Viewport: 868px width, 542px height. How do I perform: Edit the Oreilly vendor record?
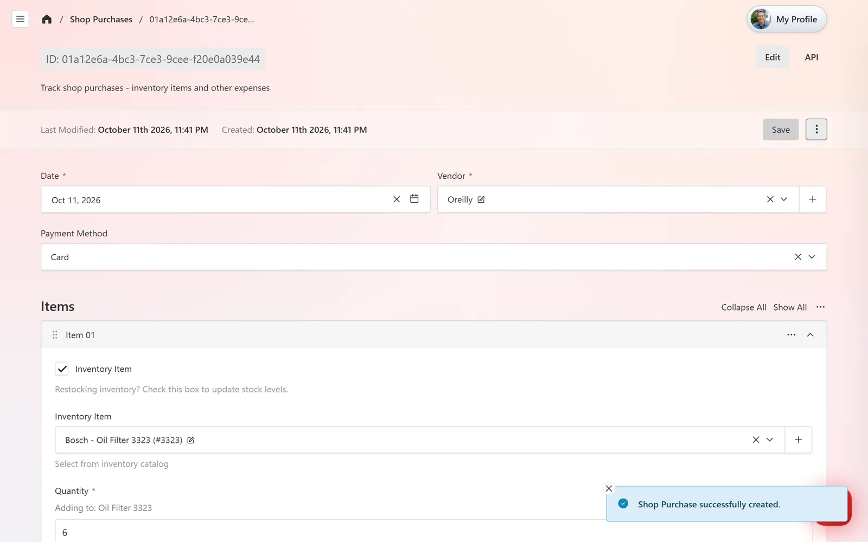pos(481,199)
